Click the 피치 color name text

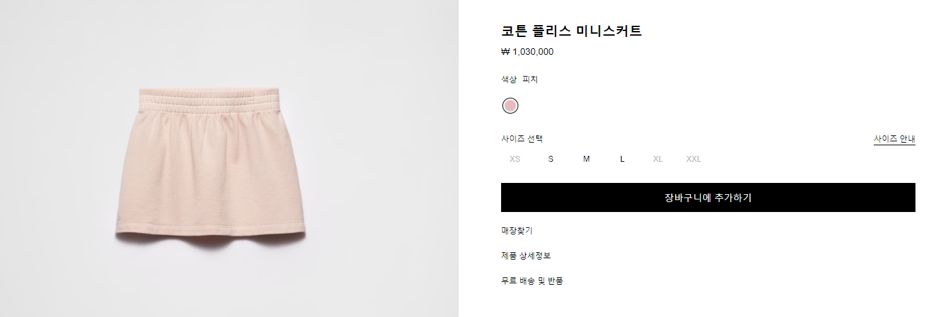click(530, 79)
